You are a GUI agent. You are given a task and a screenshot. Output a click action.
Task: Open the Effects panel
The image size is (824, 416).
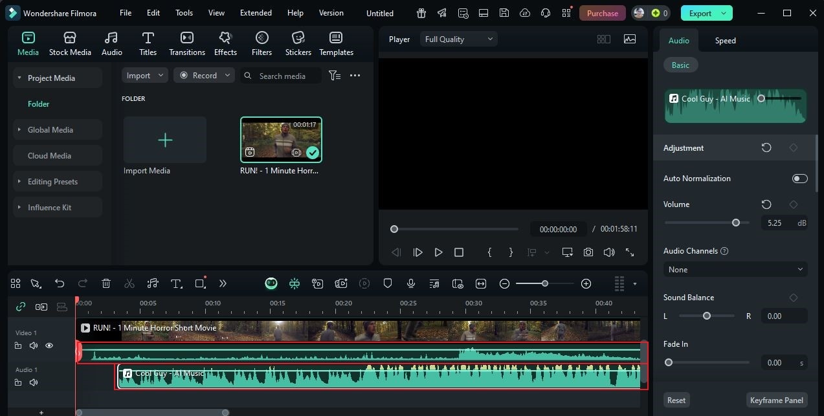[225, 44]
